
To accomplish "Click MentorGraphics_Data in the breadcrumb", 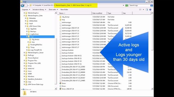I will tap(63, 5).
